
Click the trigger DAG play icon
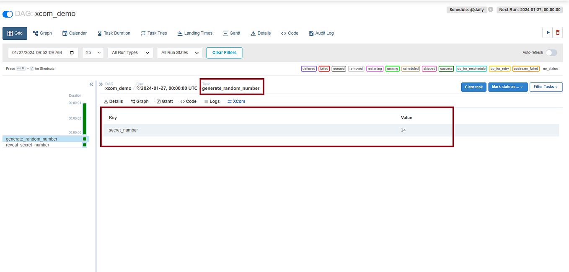(x=548, y=32)
